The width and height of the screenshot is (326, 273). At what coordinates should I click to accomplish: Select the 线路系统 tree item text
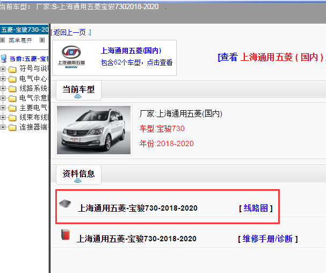pos(34,88)
